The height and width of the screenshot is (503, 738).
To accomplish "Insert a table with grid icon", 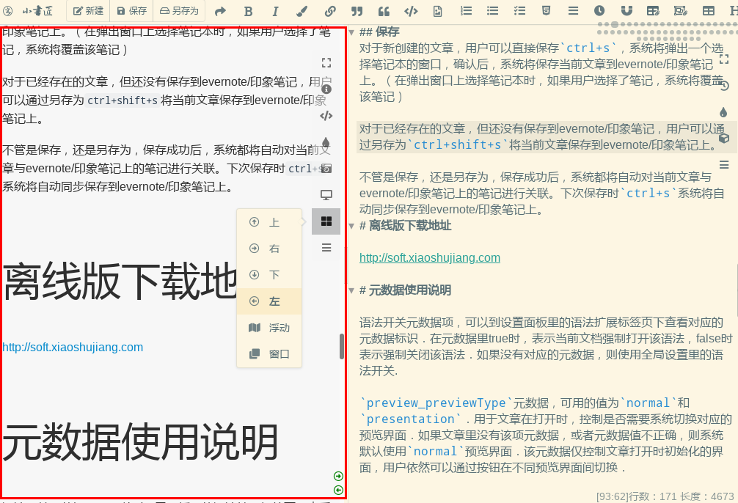I will tap(709, 10).
